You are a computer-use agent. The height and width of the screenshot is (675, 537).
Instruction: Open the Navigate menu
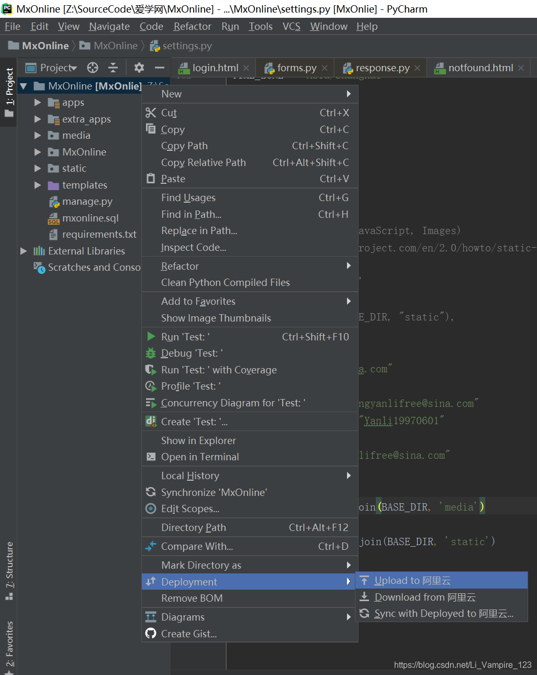pos(109,26)
